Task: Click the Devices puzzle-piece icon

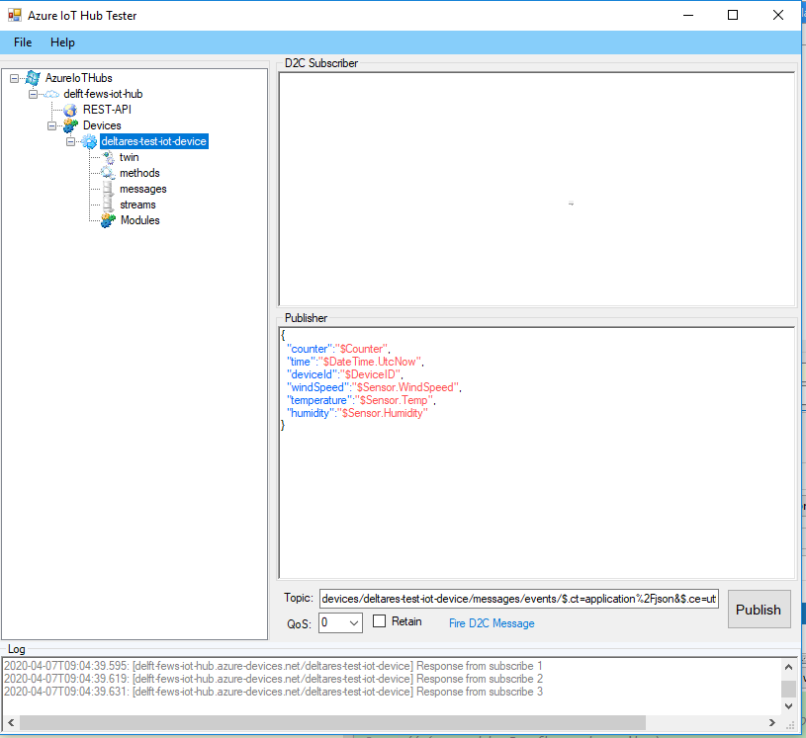Action: [70, 125]
